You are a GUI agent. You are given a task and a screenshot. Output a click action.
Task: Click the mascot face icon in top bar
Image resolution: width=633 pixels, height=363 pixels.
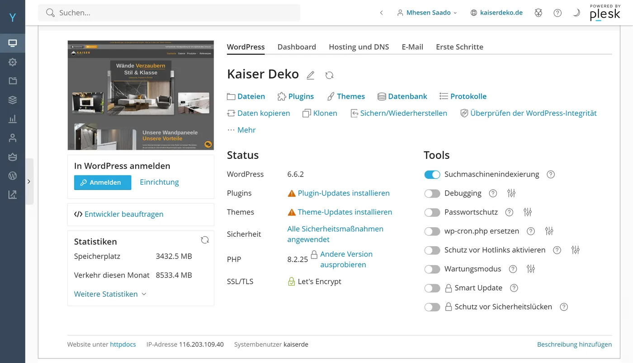click(x=538, y=13)
